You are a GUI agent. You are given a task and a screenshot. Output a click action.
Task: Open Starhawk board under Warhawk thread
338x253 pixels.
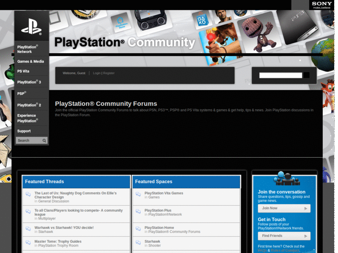point(46,231)
